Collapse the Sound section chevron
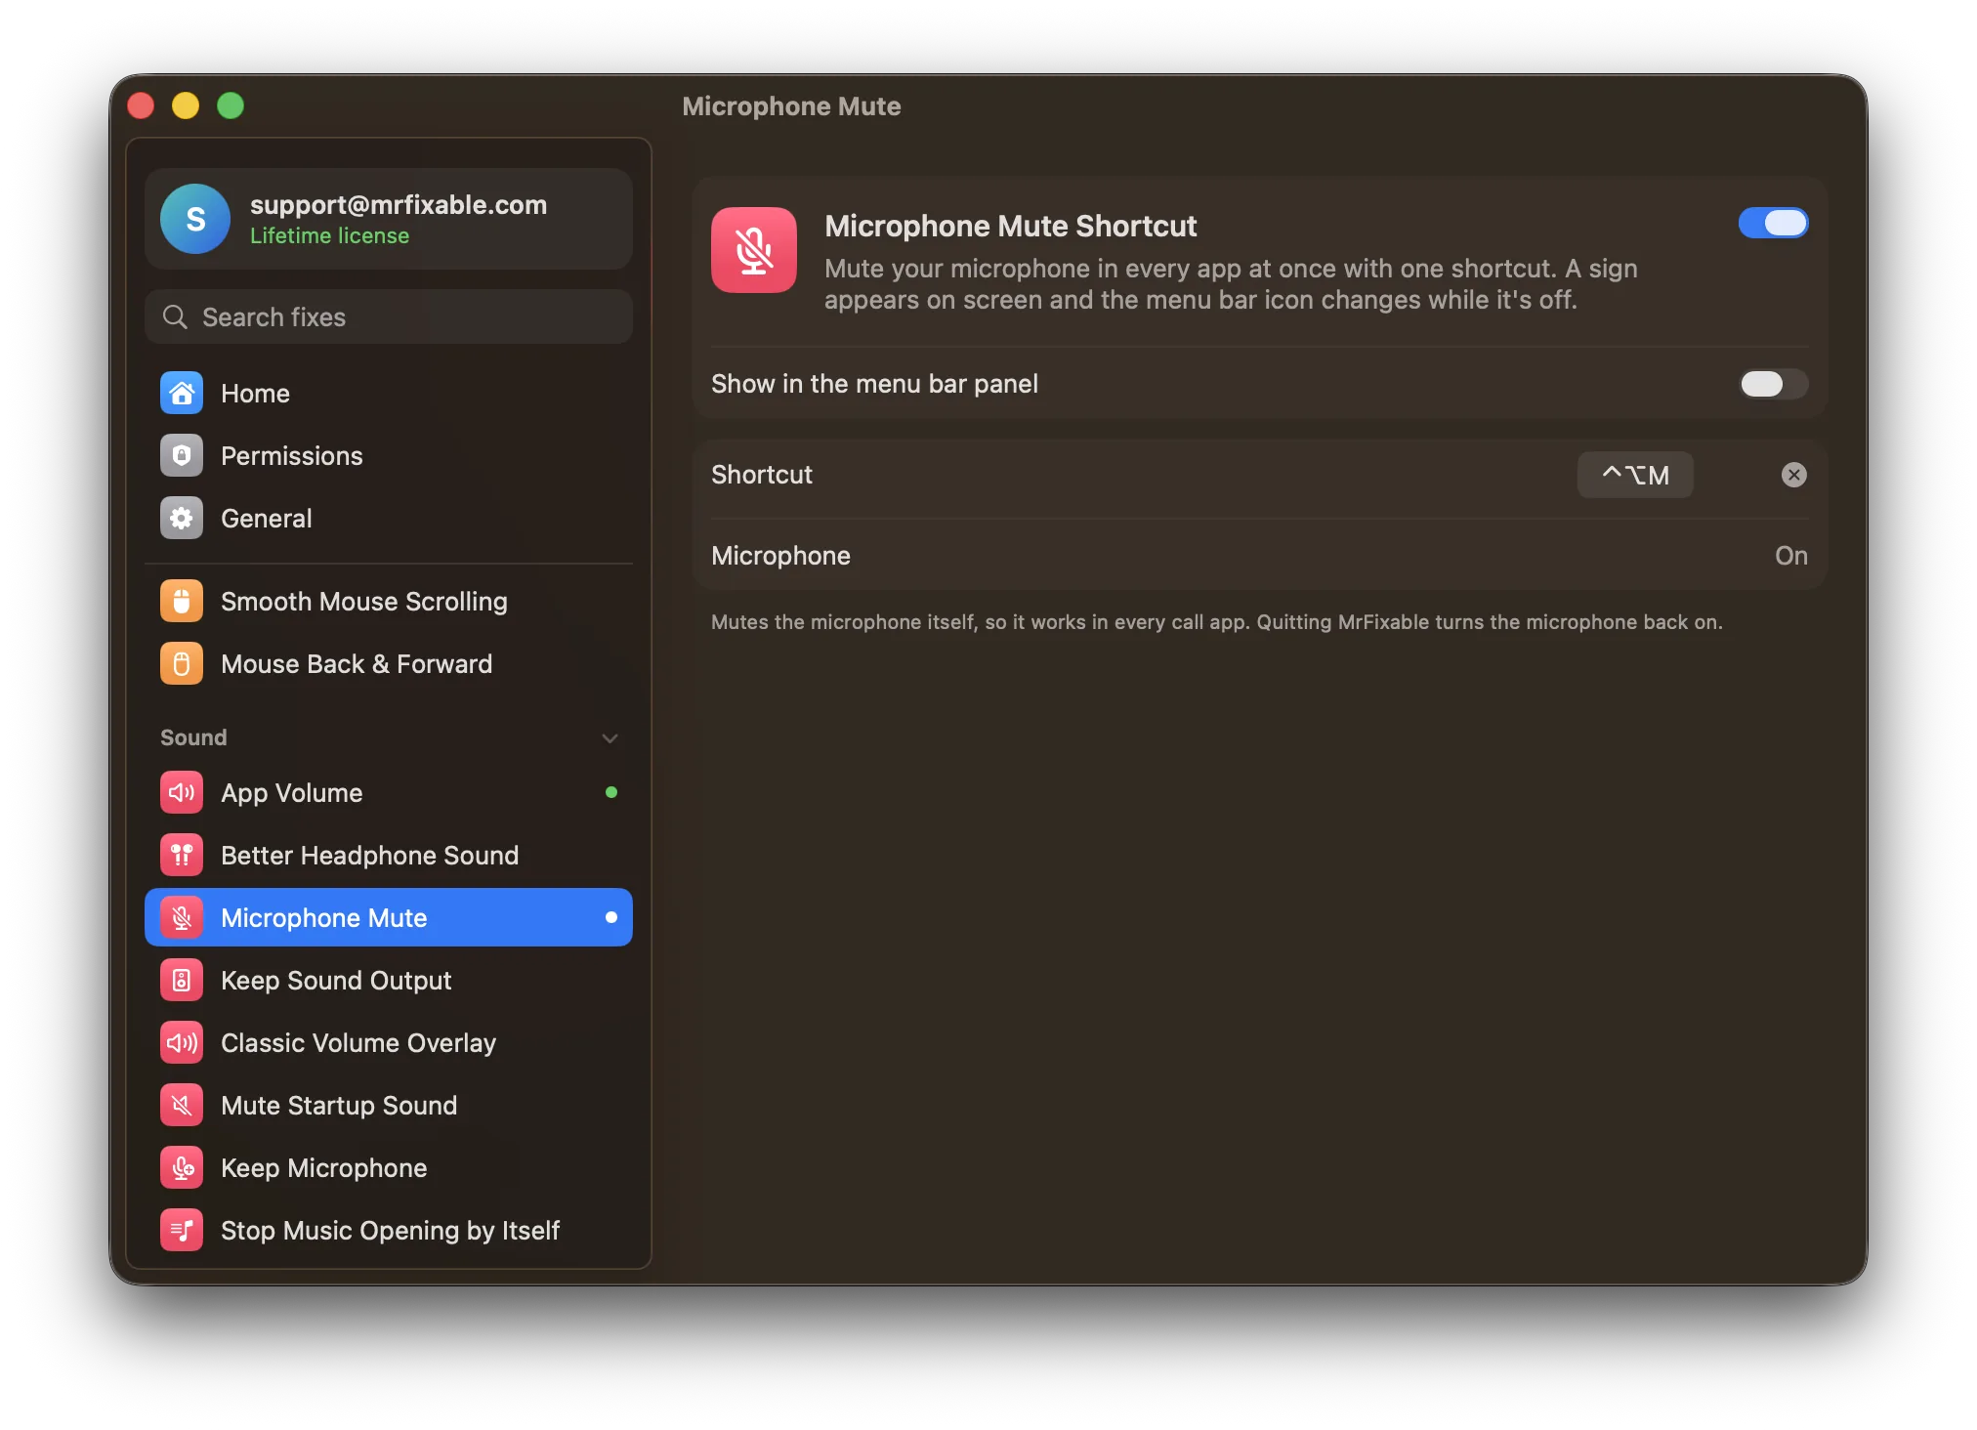 (610, 738)
